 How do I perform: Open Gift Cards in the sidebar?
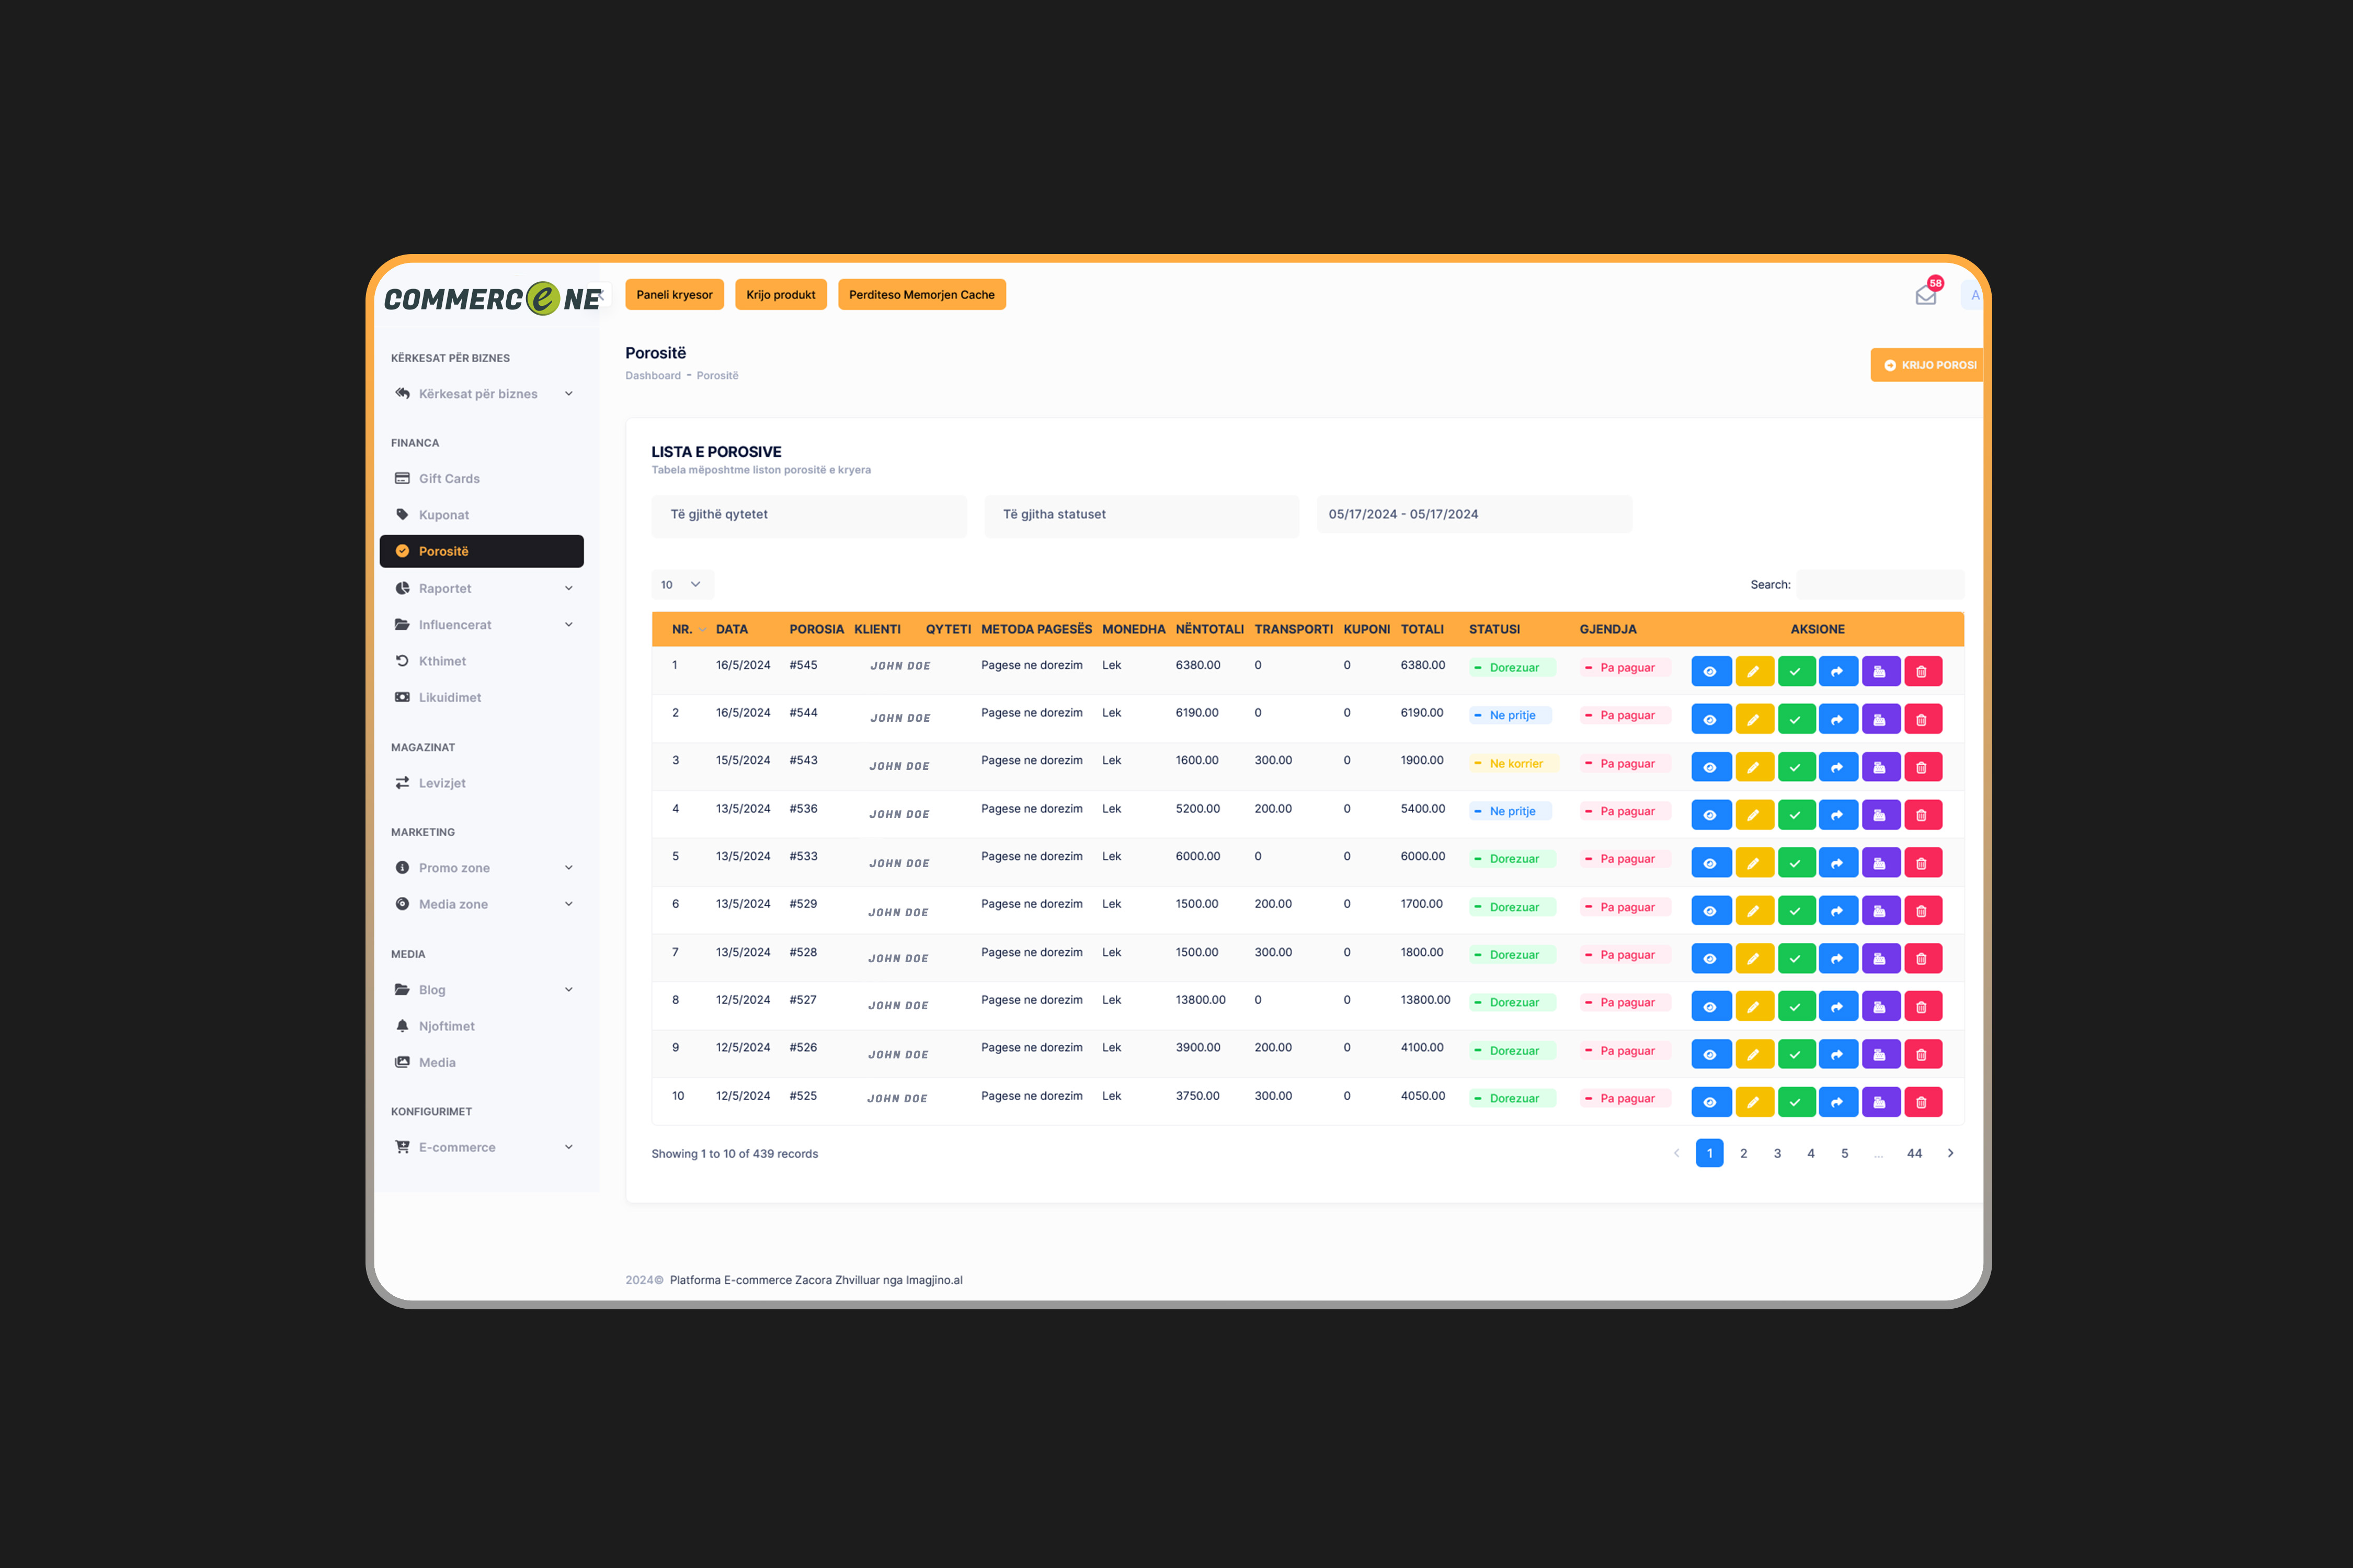coord(449,479)
